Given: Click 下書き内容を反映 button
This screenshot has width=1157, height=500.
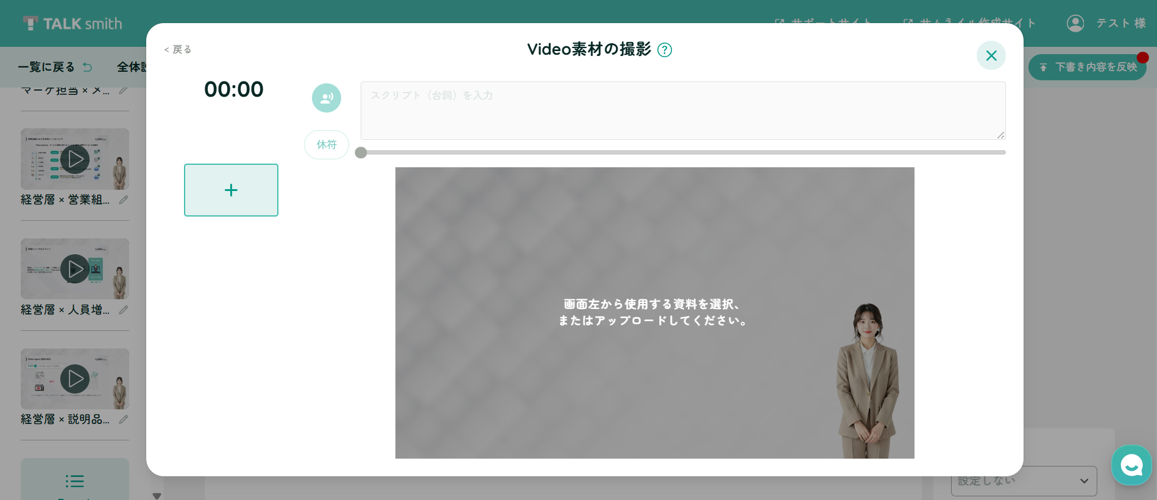Looking at the screenshot, I should [1088, 67].
